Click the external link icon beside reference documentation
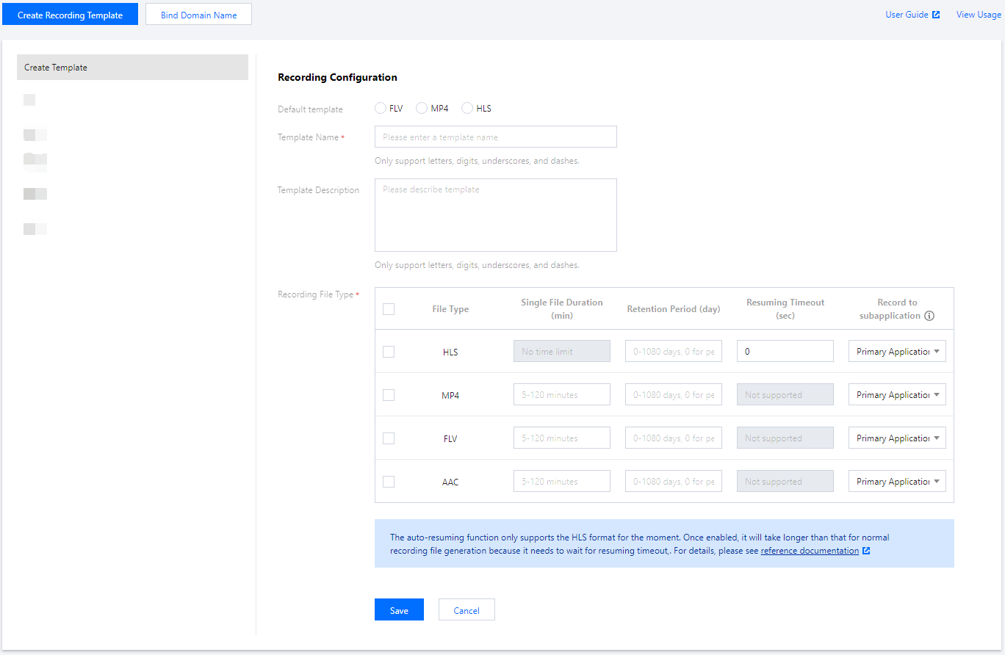 point(865,550)
